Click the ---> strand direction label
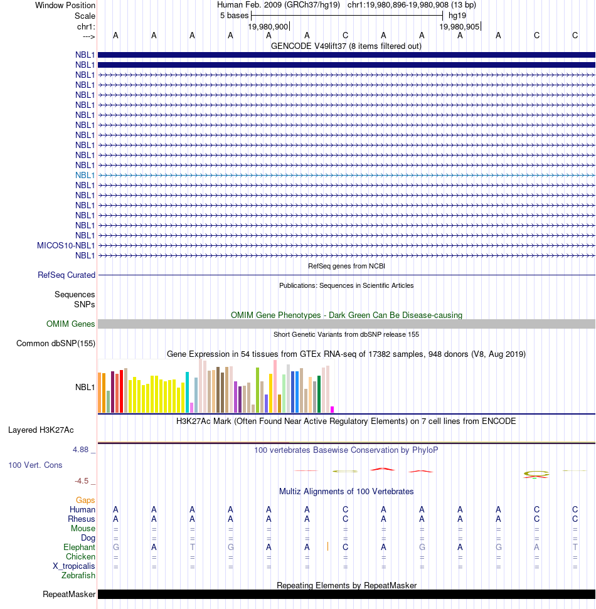This screenshot has width=596, height=609. [x=88, y=36]
